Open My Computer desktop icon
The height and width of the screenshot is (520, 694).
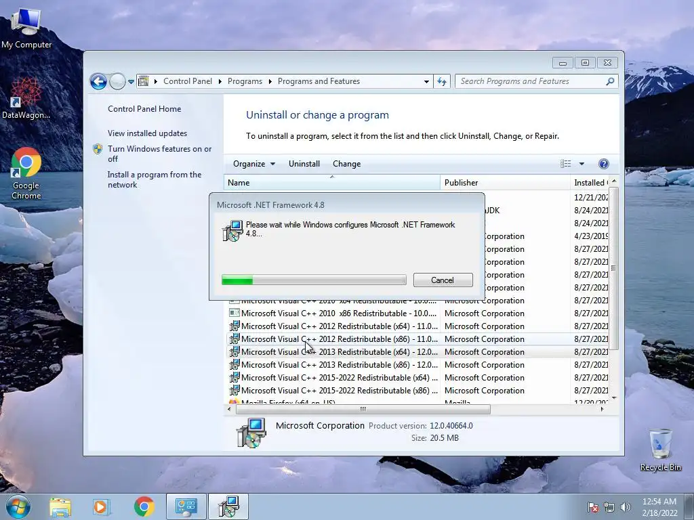pyautogui.click(x=26, y=28)
